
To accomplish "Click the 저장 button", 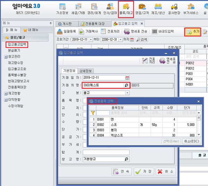I will pyautogui.click(x=144, y=172).
